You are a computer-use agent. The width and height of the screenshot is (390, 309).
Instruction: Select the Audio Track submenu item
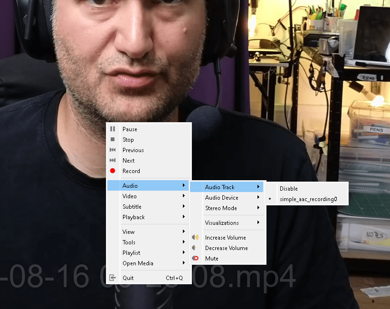[227, 187]
